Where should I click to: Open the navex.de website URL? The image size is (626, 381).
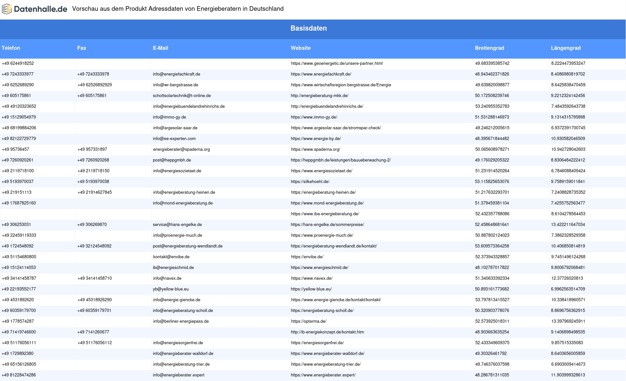pos(312,278)
